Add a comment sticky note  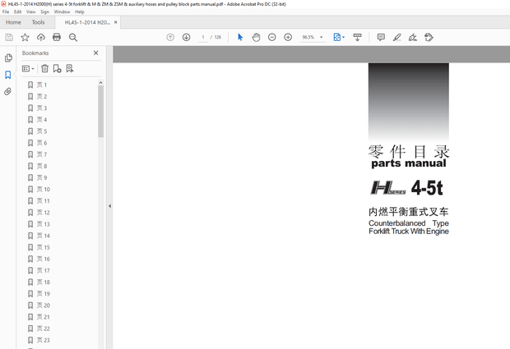coord(381,37)
